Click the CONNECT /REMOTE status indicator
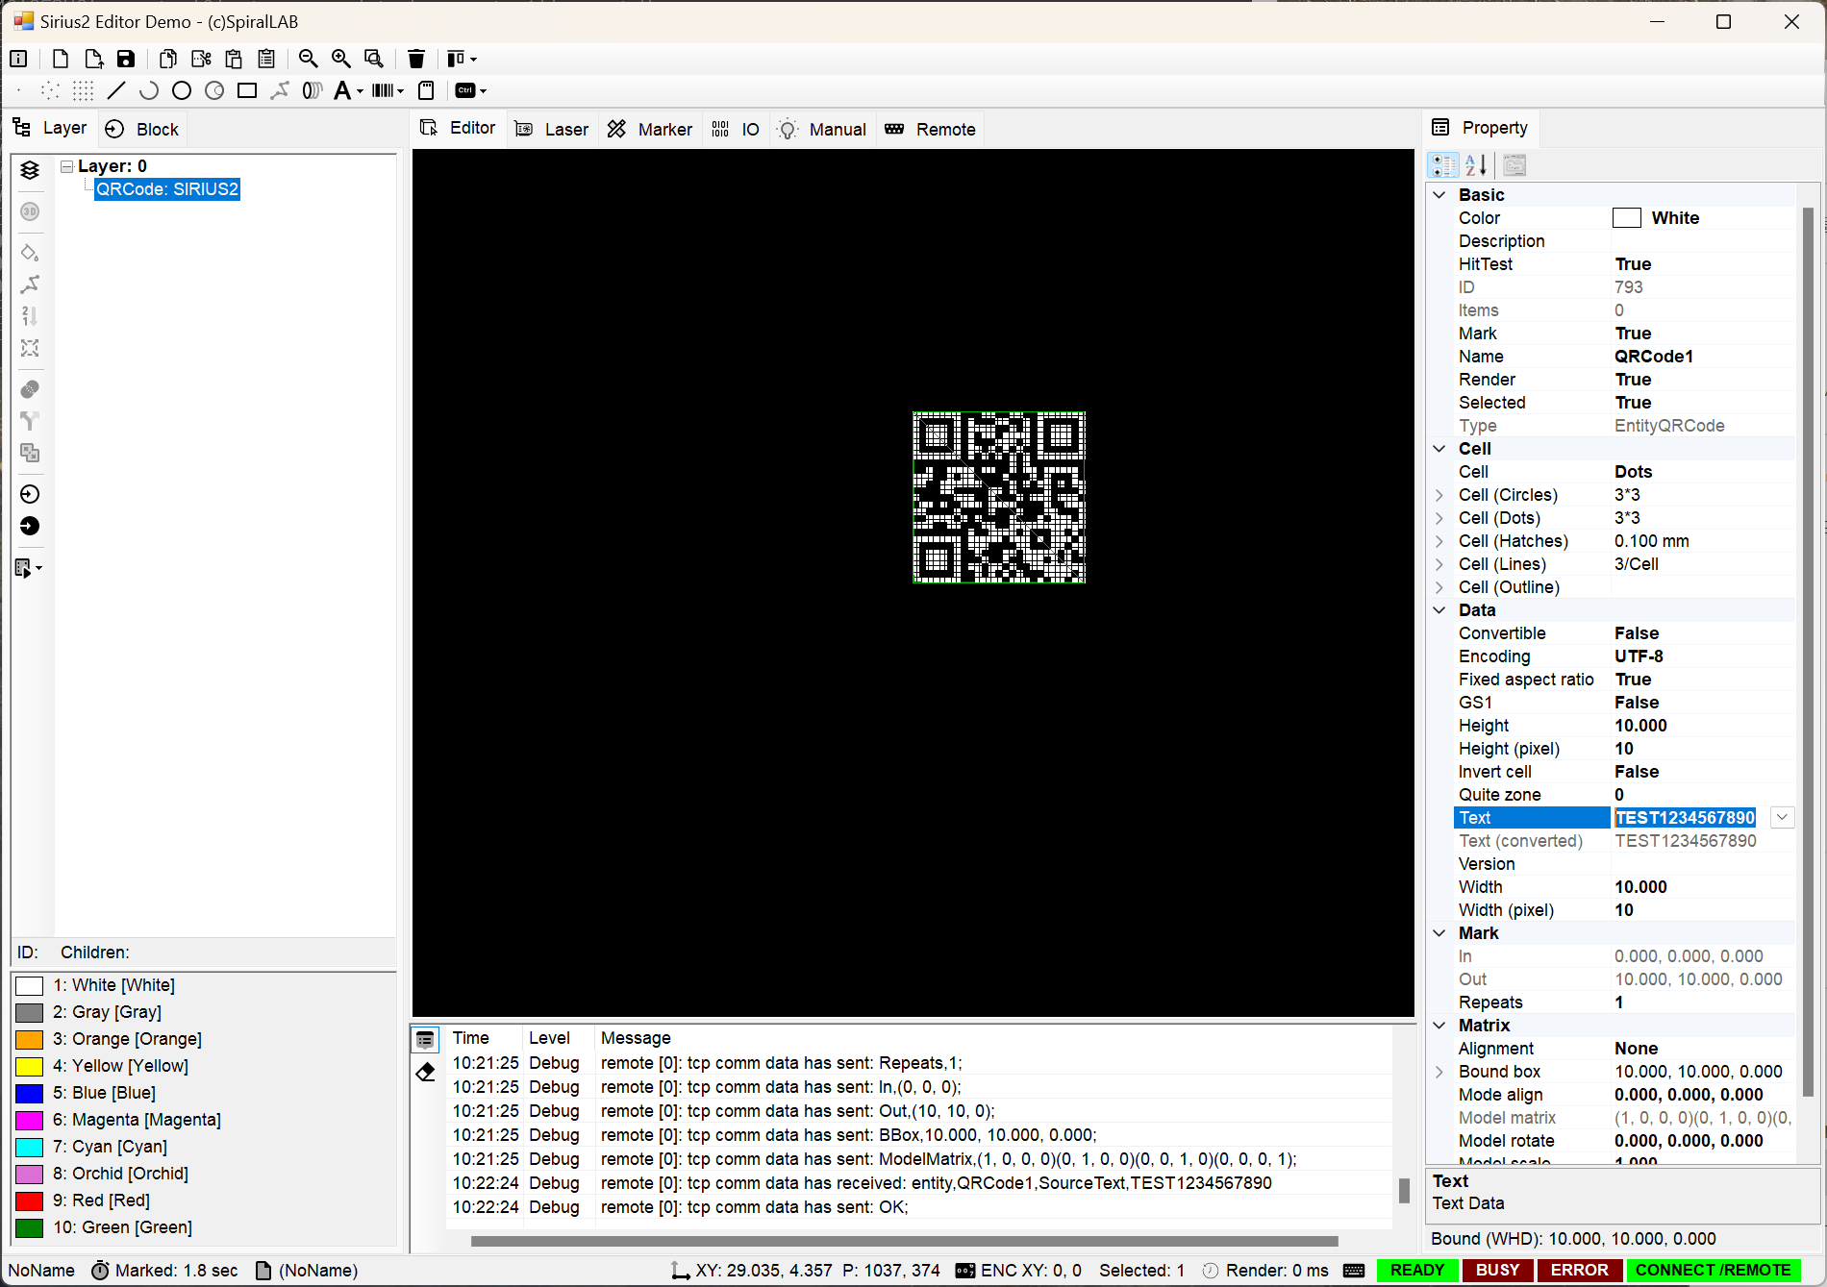Screen dimensions: 1827x1287 point(1713,1270)
